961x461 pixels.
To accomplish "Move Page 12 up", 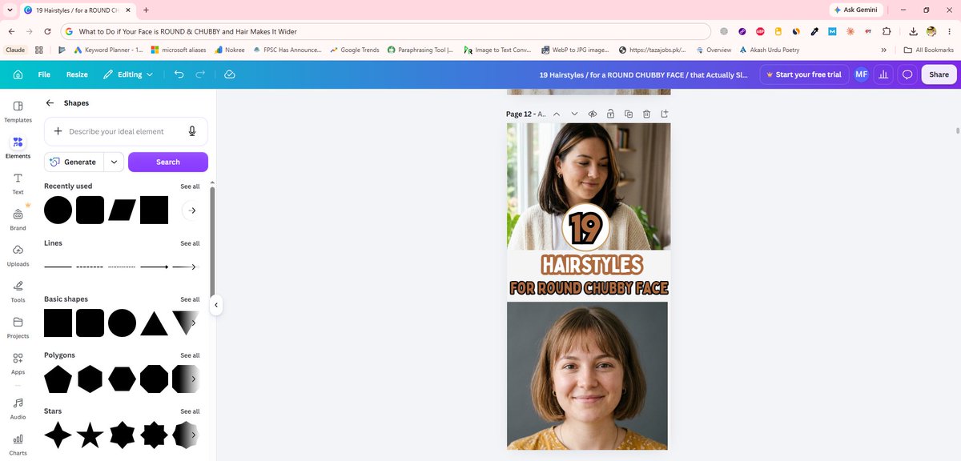I will 557,114.
